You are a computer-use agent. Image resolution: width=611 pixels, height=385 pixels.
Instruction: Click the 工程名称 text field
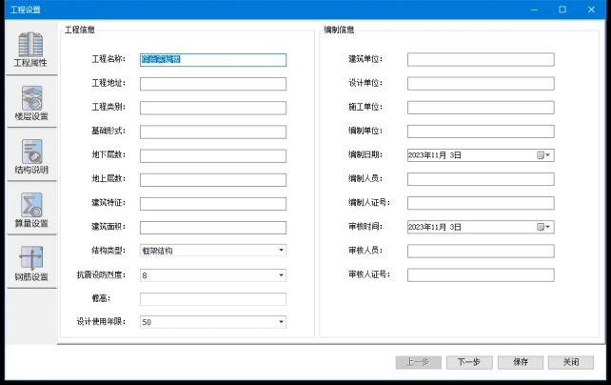click(x=212, y=59)
